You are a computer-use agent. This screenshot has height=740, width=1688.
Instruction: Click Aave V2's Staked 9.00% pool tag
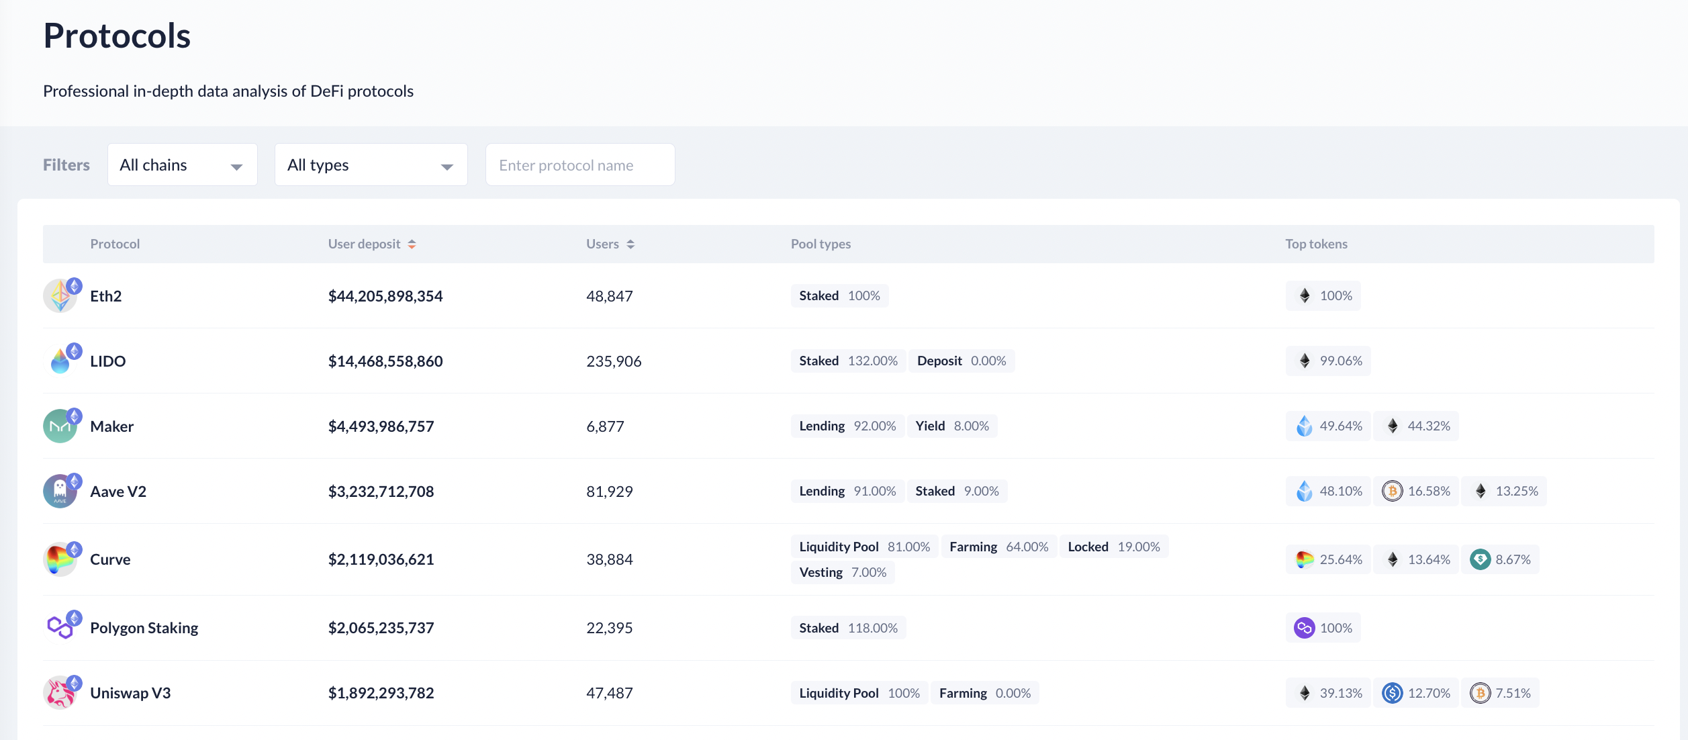[957, 491]
